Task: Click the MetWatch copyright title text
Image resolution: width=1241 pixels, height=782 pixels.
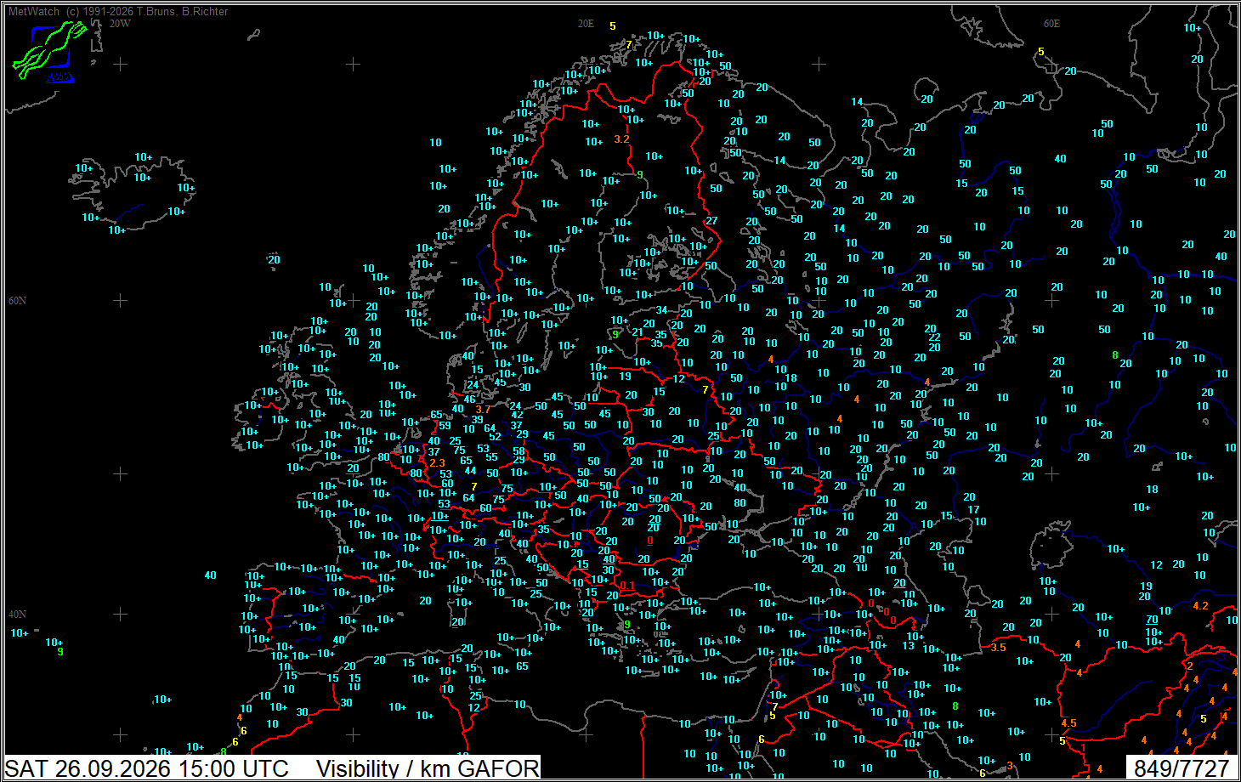Action: (x=118, y=11)
